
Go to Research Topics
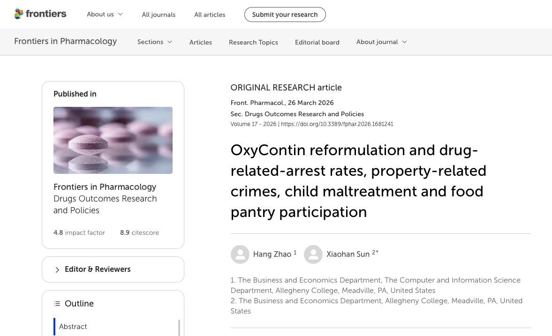[253, 42]
